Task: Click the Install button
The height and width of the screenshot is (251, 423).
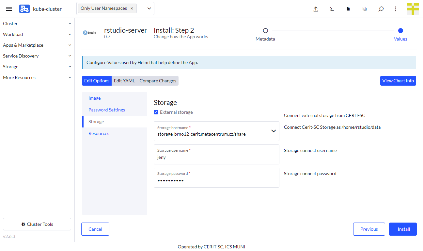Action: pyautogui.click(x=403, y=229)
